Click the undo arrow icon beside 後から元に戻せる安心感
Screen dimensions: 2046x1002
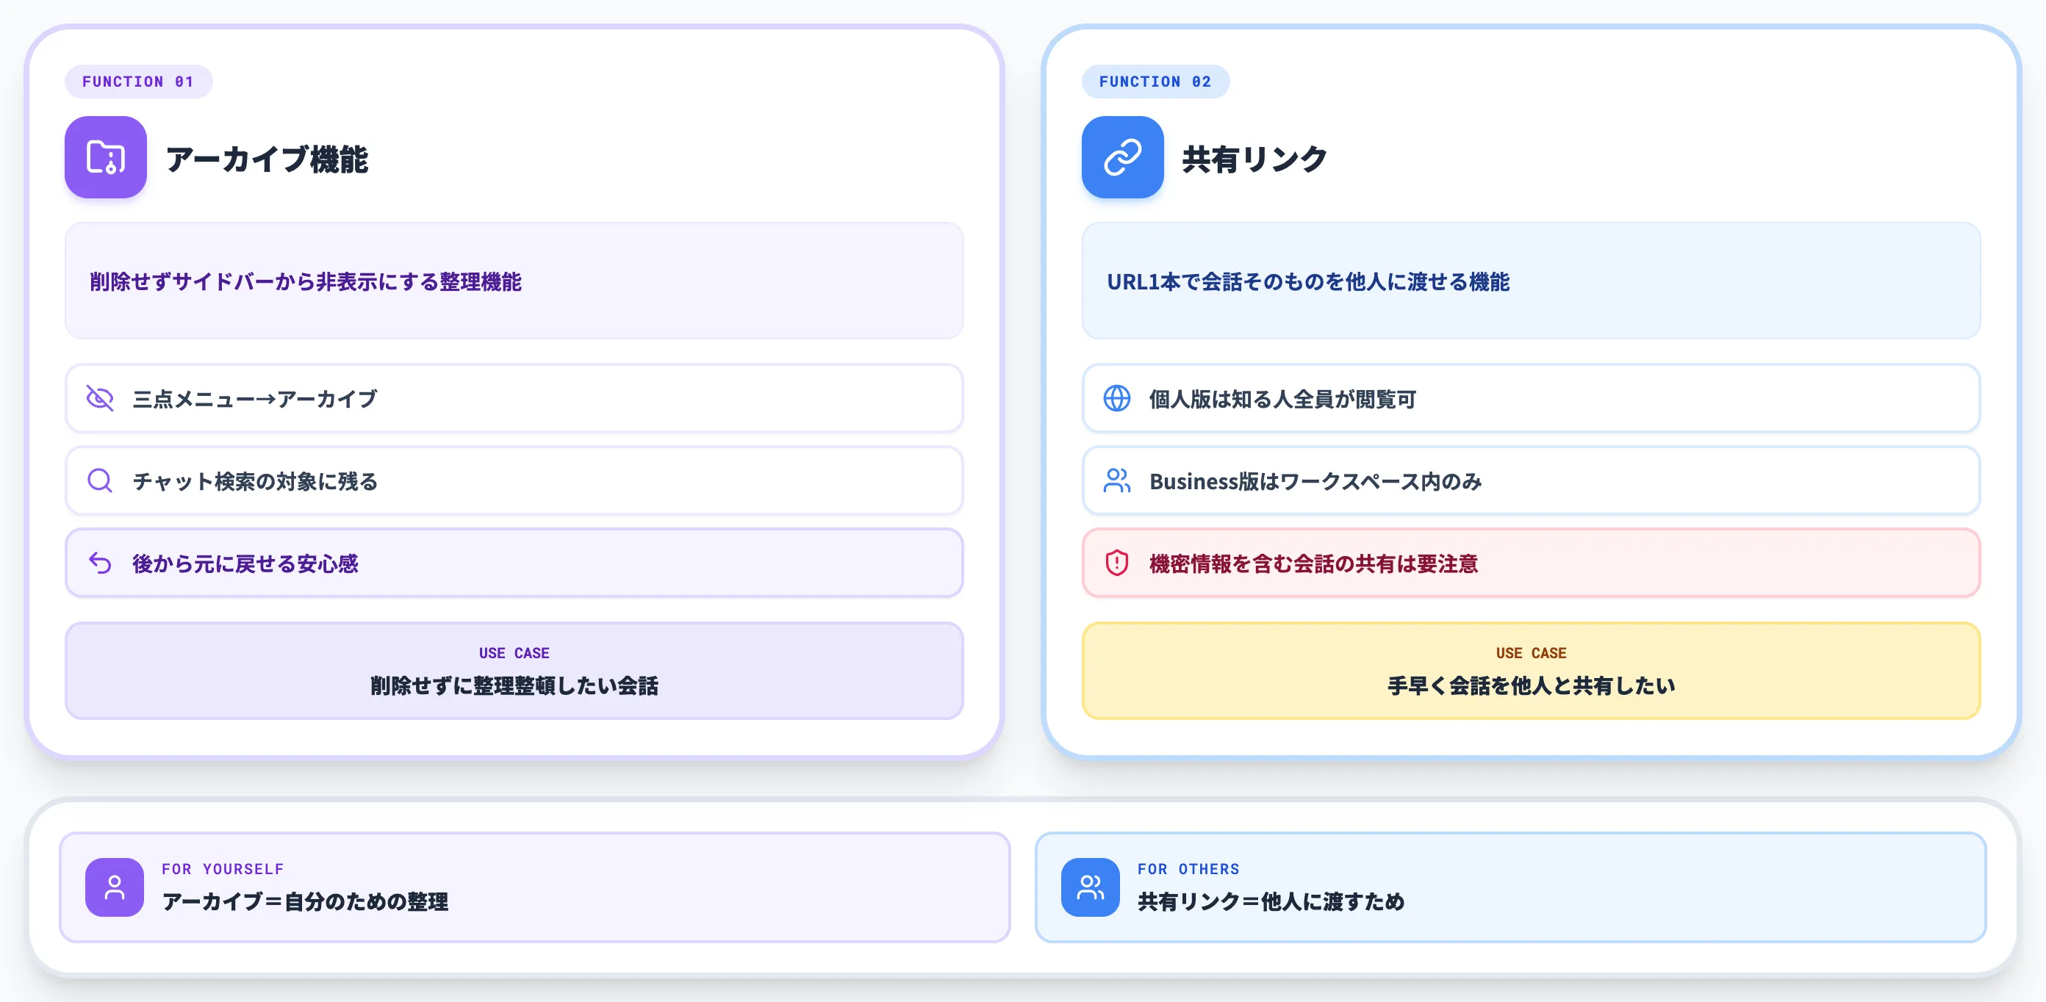point(100,563)
